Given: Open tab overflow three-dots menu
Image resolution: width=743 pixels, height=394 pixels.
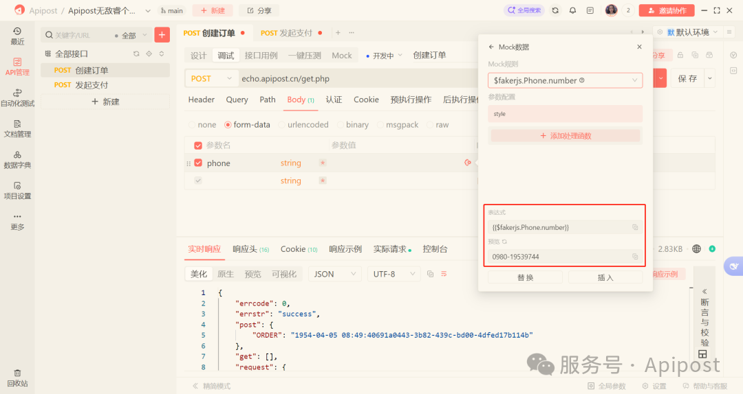Looking at the screenshot, I should click(352, 33).
